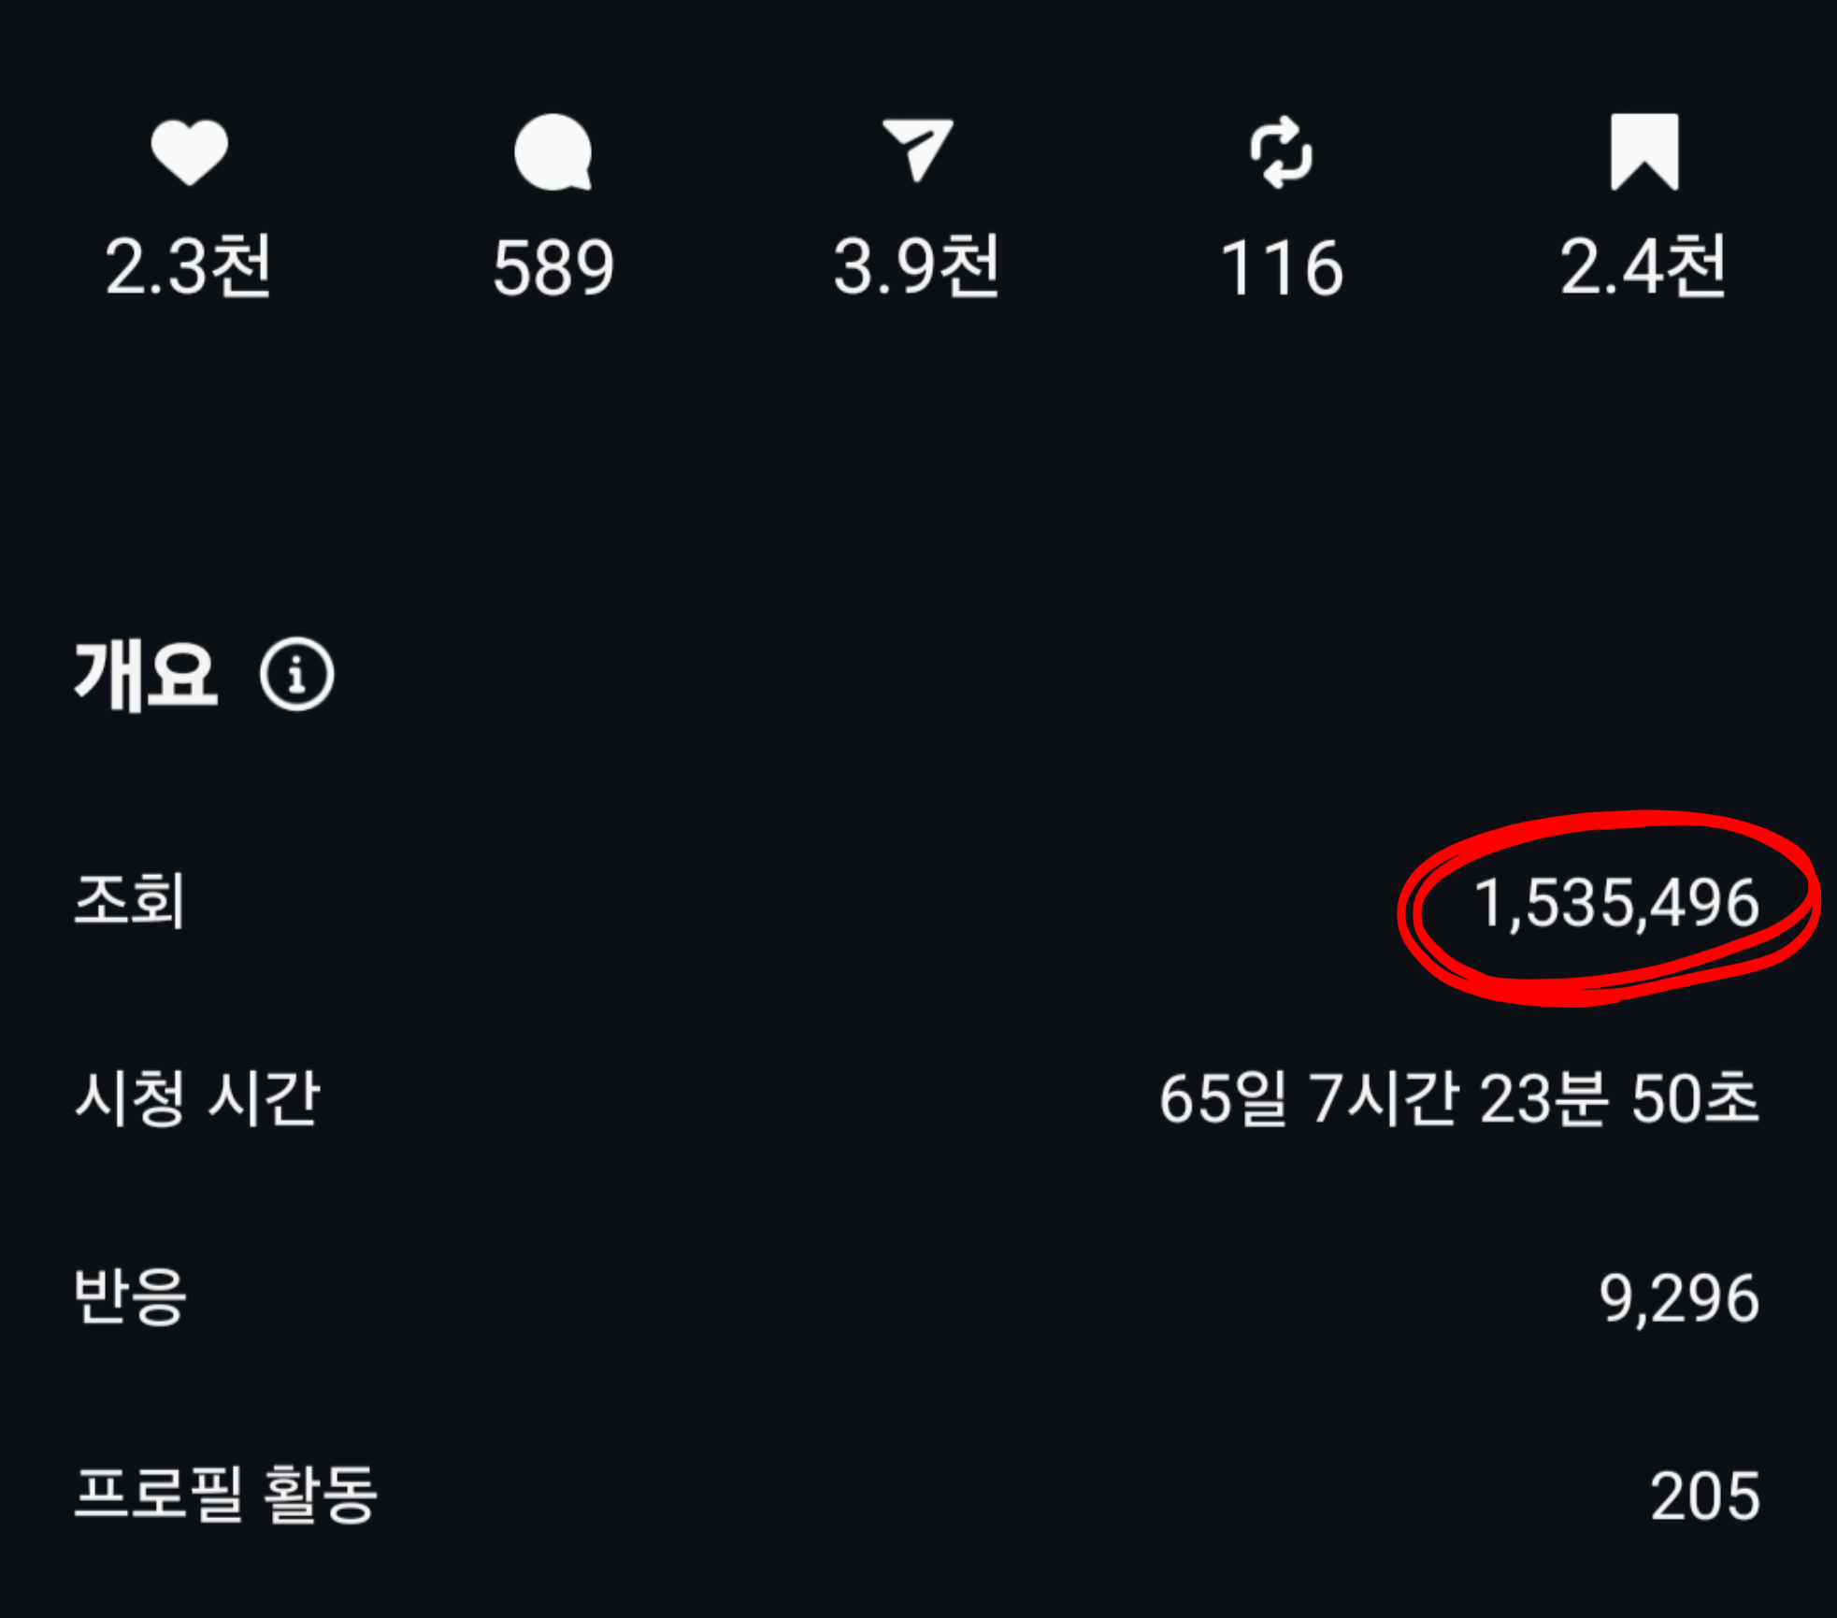Tap the repost arrows icon
Screen dimensions: 1837x1618
pos(1282,152)
